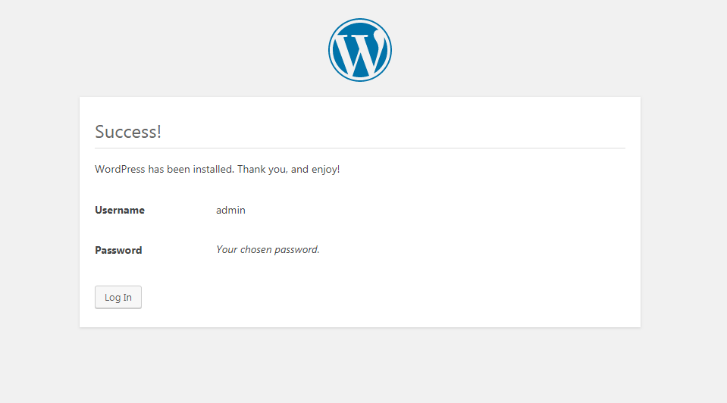Image resolution: width=727 pixels, height=403 pixels.
Task: Click the 'Your chosen password.' text
Action: click(268, 250)
